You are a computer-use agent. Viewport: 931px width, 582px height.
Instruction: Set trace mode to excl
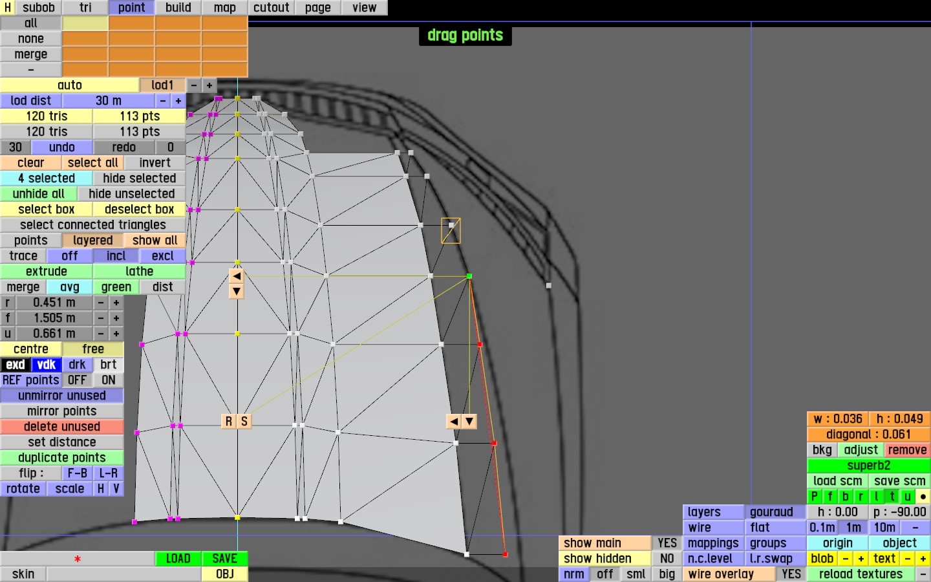163,256
